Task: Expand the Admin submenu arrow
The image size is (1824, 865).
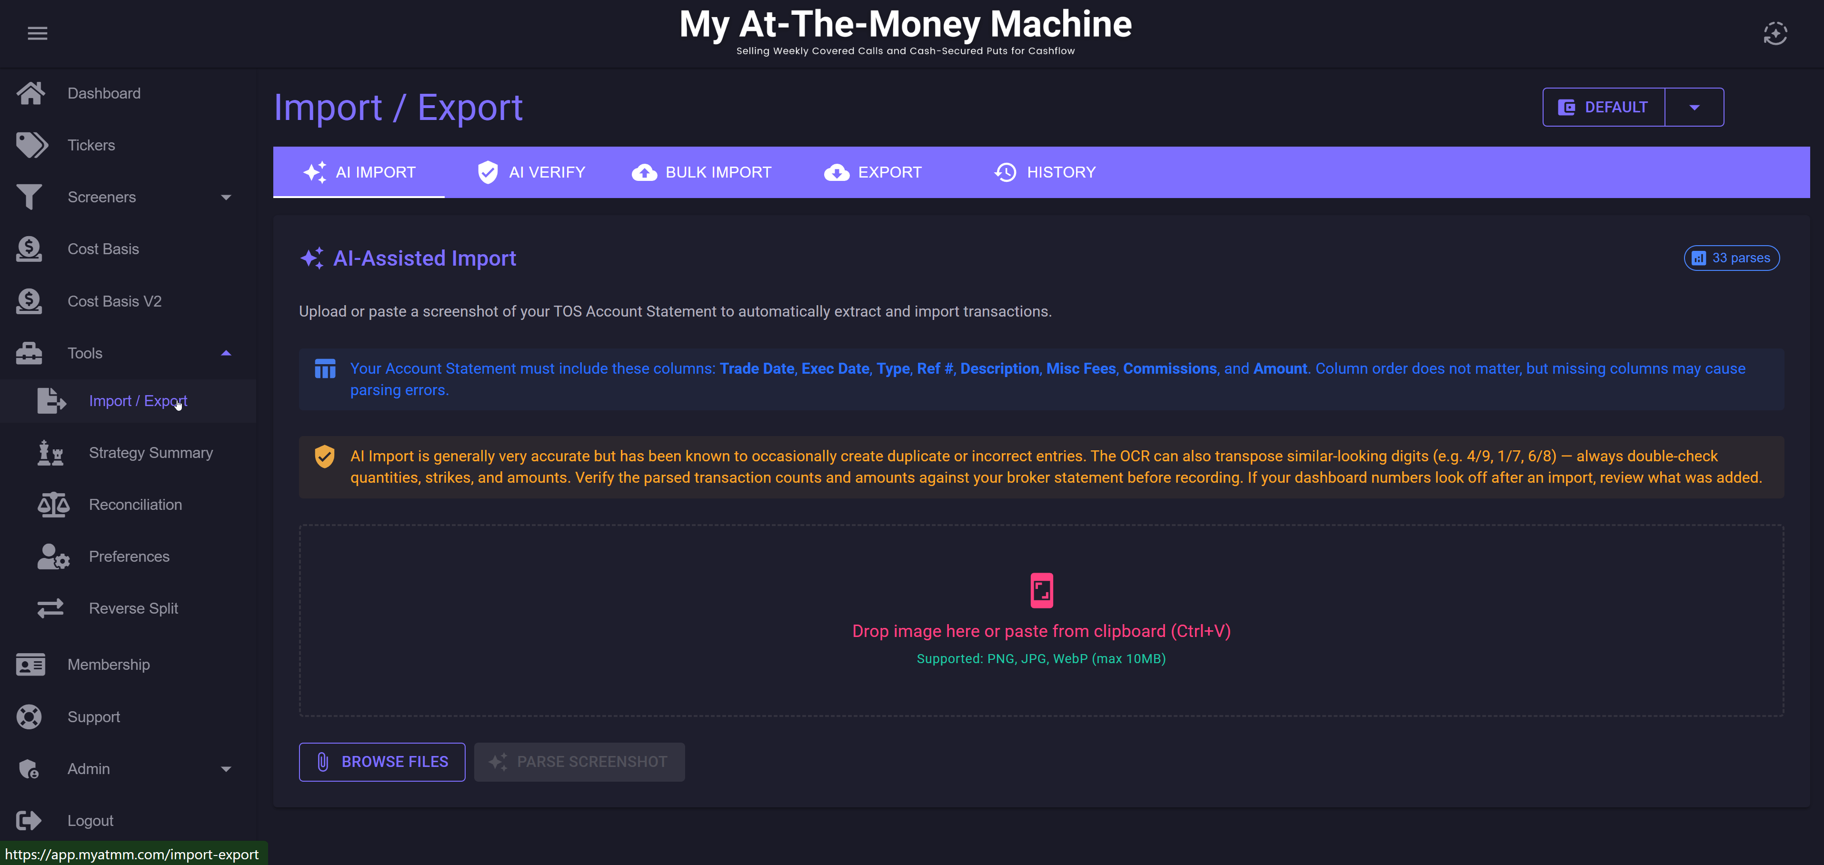Action: (226, 769)
